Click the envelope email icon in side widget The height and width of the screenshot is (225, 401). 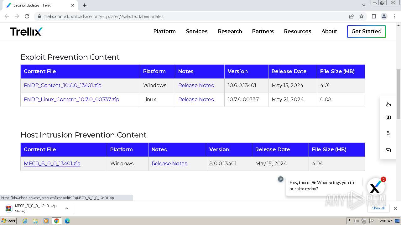tap(388, 150)
